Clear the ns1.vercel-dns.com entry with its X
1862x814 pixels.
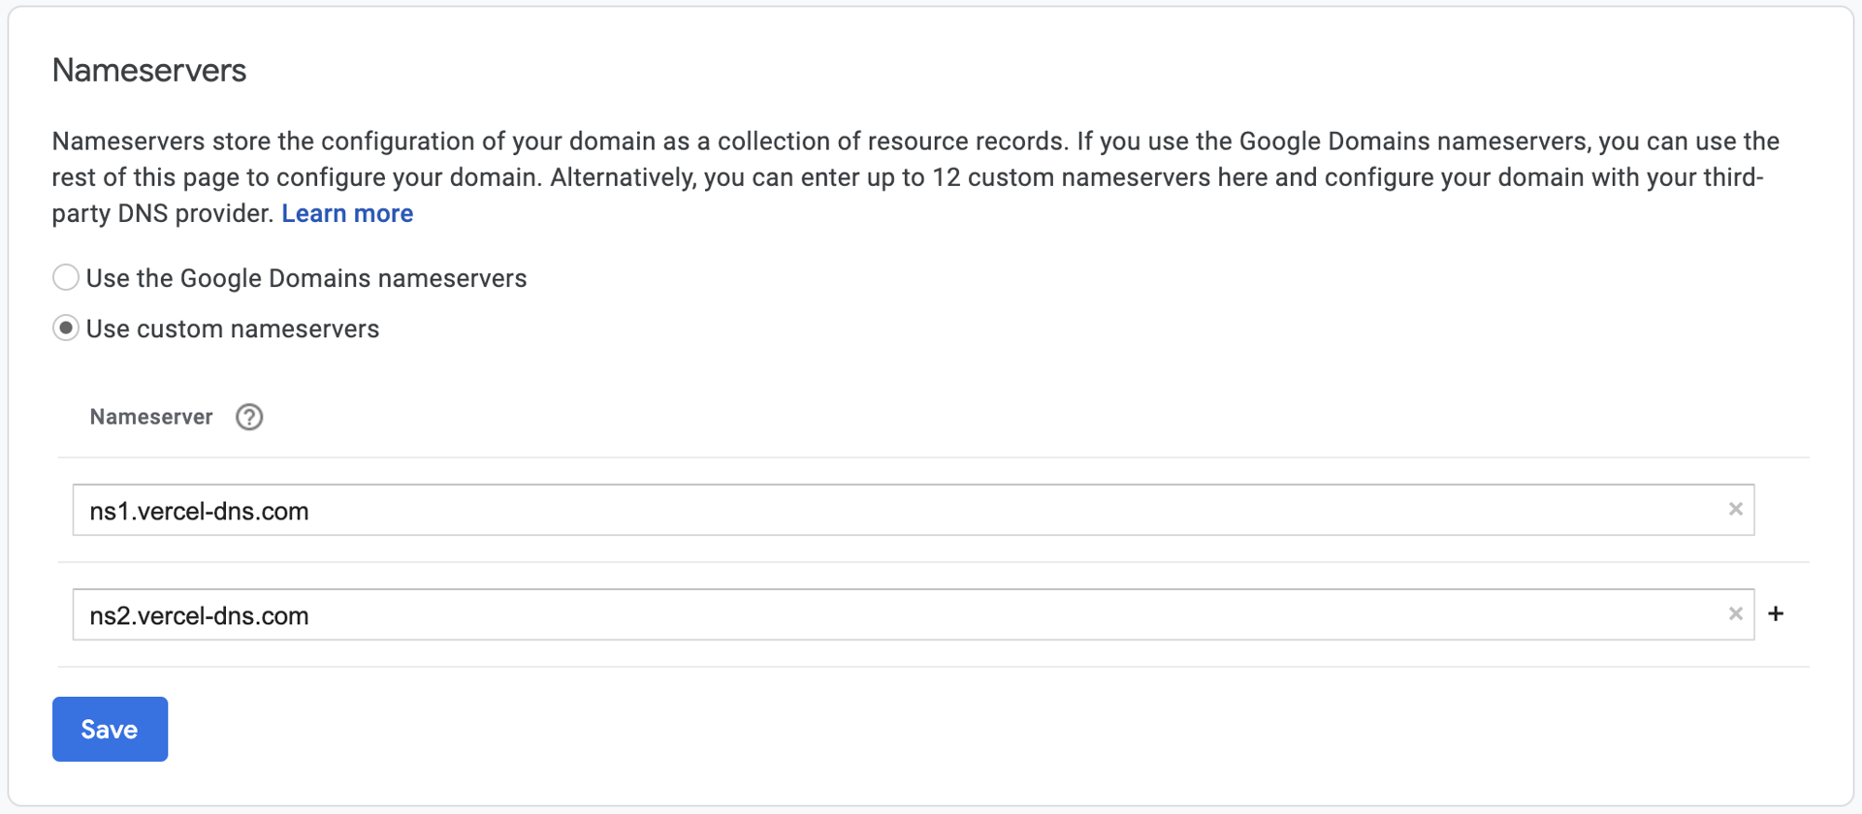pyautogui.click(x=1735, y=510)
